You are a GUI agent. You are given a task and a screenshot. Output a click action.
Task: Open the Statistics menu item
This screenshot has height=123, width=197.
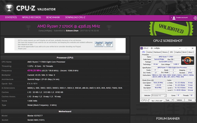point(11,18)
